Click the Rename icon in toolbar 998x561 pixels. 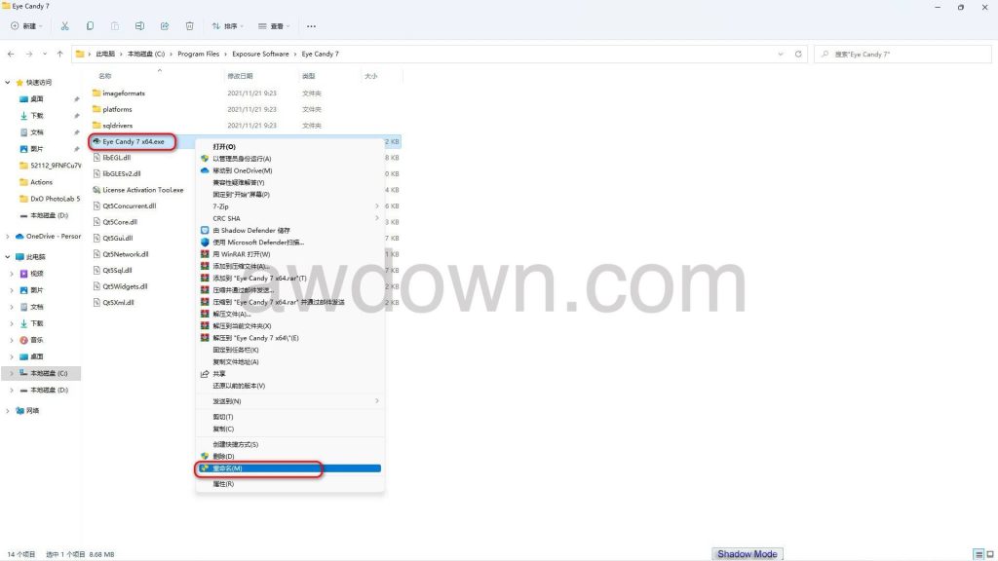[139, 25]
